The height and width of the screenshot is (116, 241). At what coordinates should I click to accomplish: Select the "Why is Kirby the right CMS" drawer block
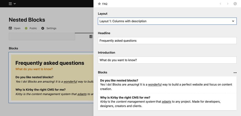point(167,102)
